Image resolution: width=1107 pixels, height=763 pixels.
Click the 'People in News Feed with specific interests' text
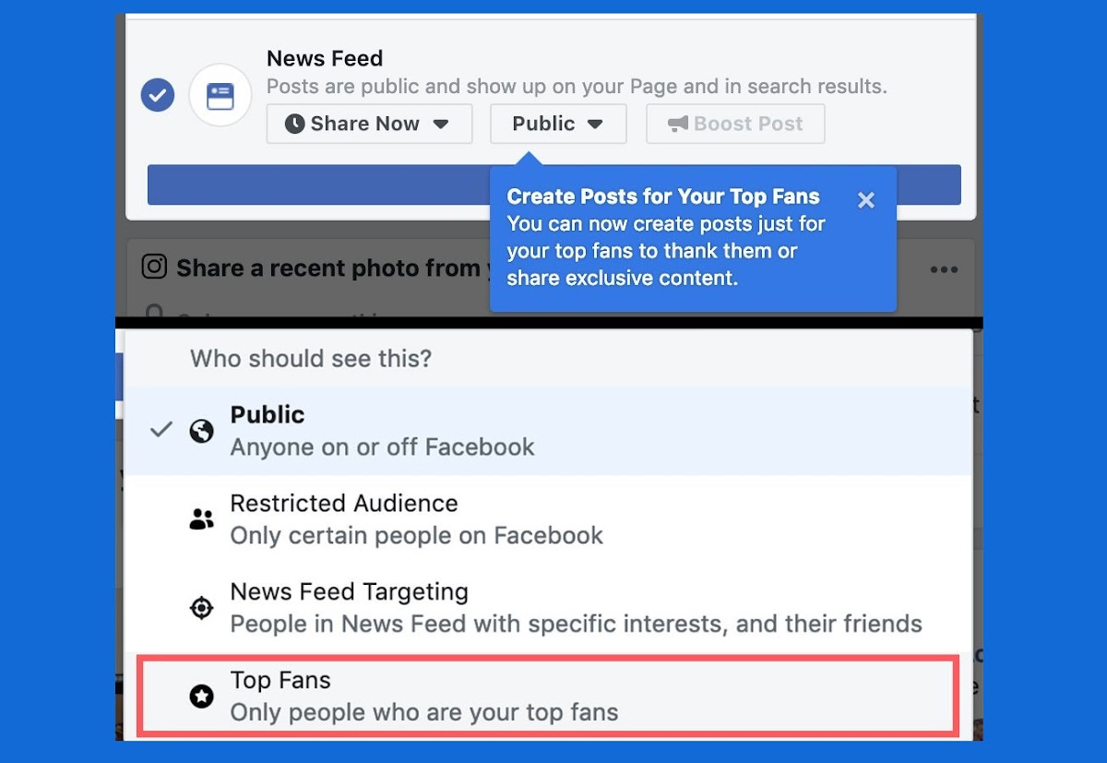tap(576, 624)
